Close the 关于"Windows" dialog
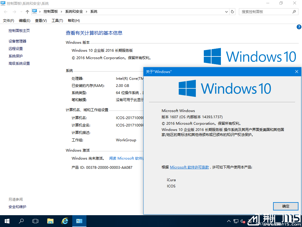The height and width of the screenshot is (227, 302). (x=297, y=72)
